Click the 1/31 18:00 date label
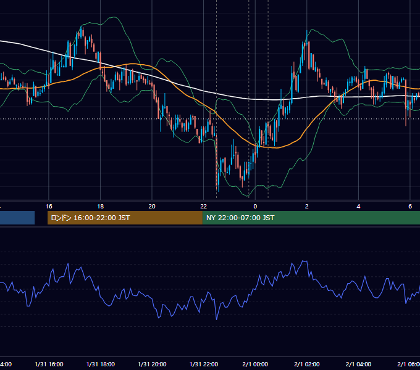This screenshot has height=370, width=420. point(101,364)
